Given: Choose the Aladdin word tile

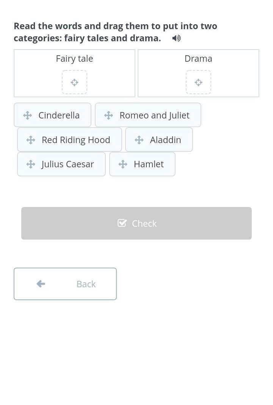Looking at the screenshot, I should (x=165, y=140).
